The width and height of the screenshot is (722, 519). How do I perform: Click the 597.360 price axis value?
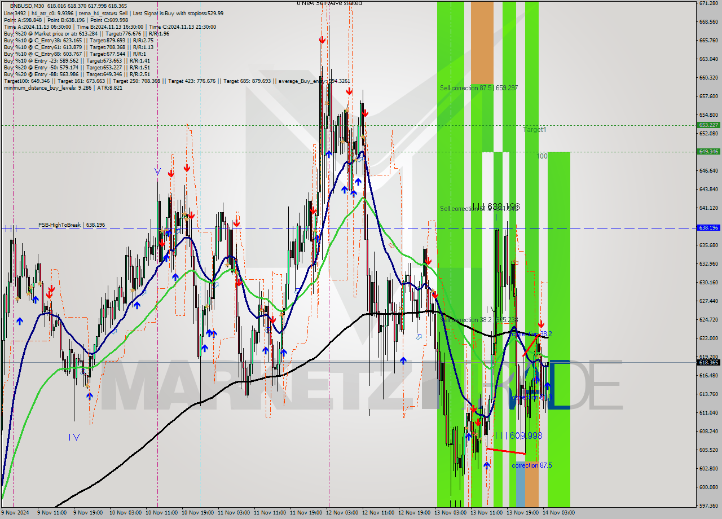point(708,505)
